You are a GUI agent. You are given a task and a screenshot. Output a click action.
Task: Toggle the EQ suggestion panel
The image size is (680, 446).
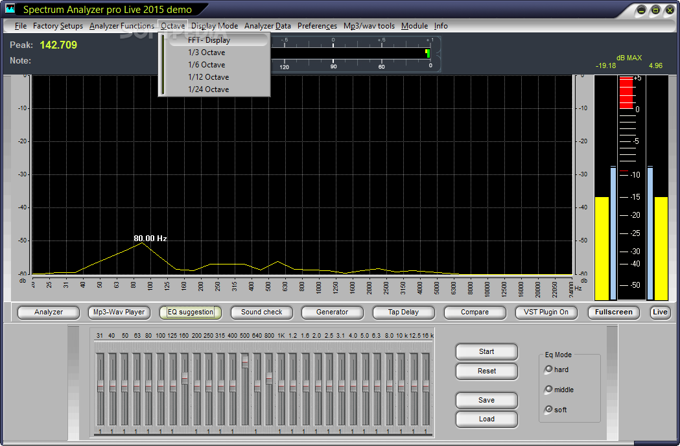coord(191,312)
